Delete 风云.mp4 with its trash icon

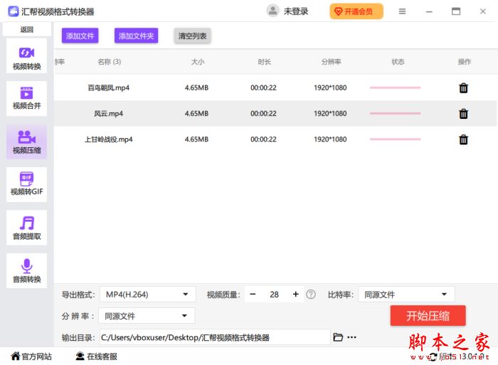click(x=463, y=113)
